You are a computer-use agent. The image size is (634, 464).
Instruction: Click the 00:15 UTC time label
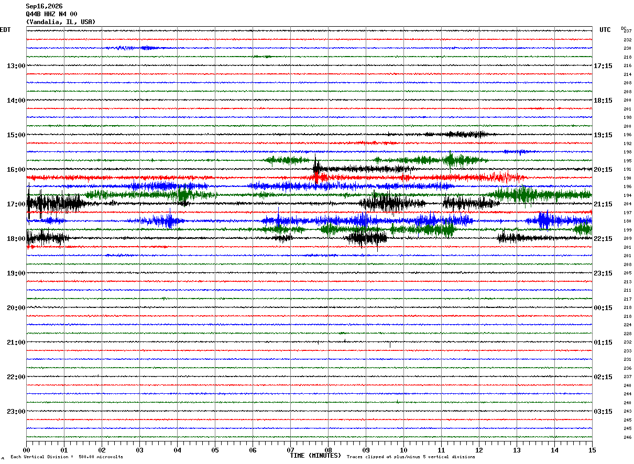[x=603, y=308]
